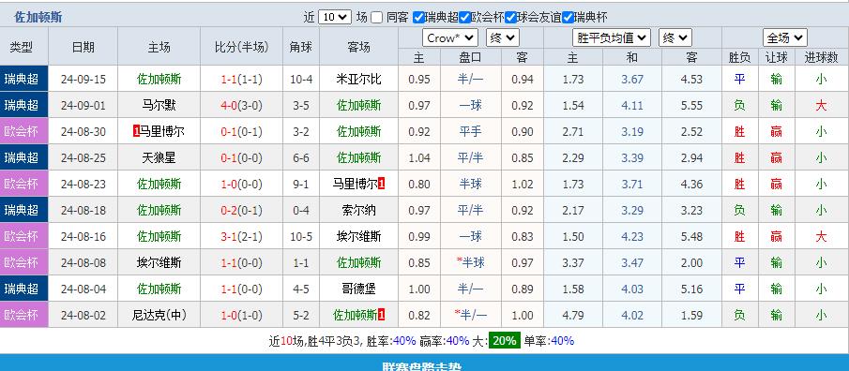The width and height of the screenshot is (849, 371).
Task: Select the 欧会杯 type cell for 24-08-30
Action: (x=23, y=131)
